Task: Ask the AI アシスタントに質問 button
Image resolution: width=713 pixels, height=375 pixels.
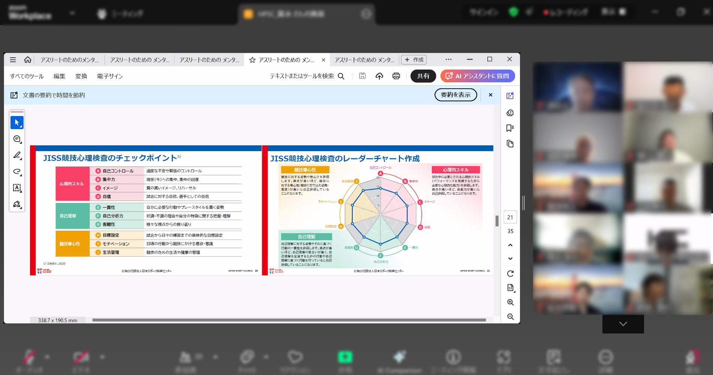Action: click(x=478, y=76)
